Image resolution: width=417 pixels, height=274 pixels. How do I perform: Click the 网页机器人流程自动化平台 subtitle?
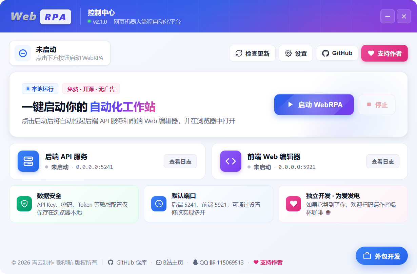coord(147,22)
